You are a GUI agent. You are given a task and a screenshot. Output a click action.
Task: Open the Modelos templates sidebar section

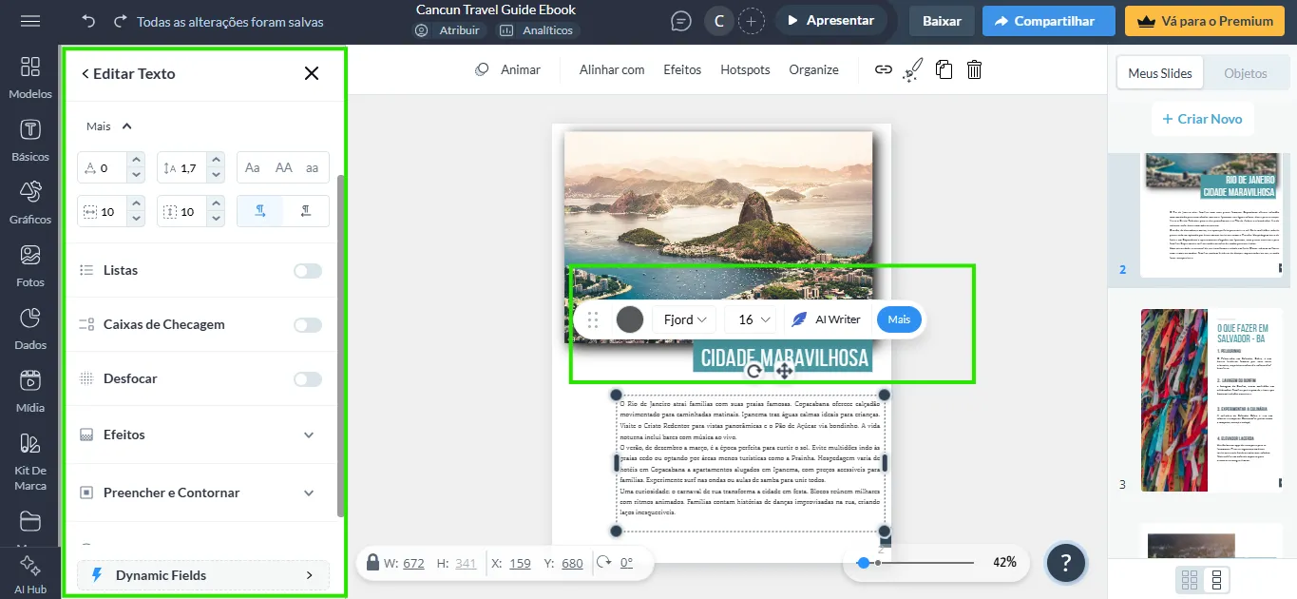pyautogui.click(x=30, y=77)
